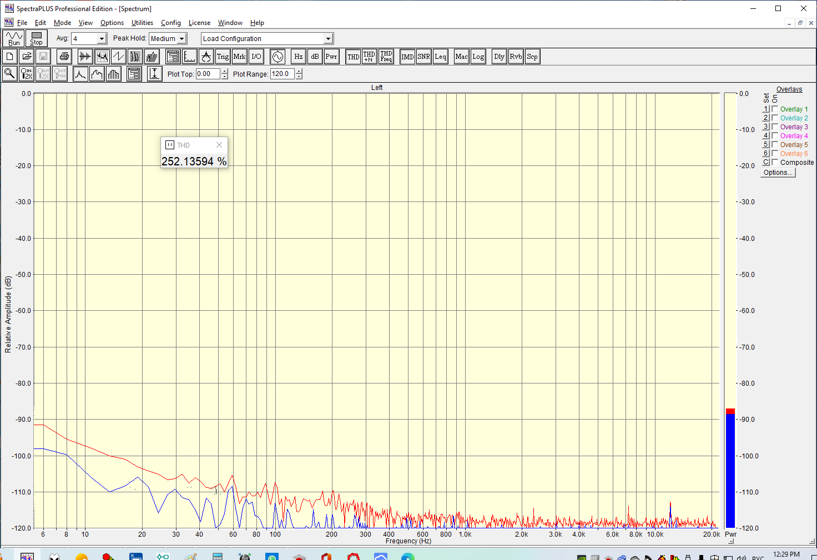Toggle the Spectrum view icon

[102, 57]
